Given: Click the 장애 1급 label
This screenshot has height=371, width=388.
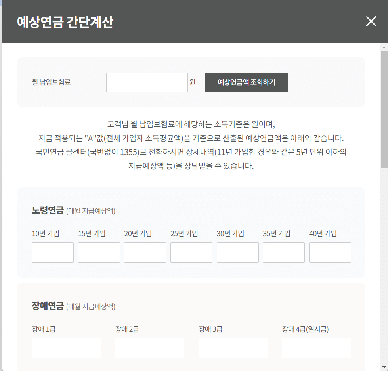Looking at the screenshot, I should [x=44, y=329].
